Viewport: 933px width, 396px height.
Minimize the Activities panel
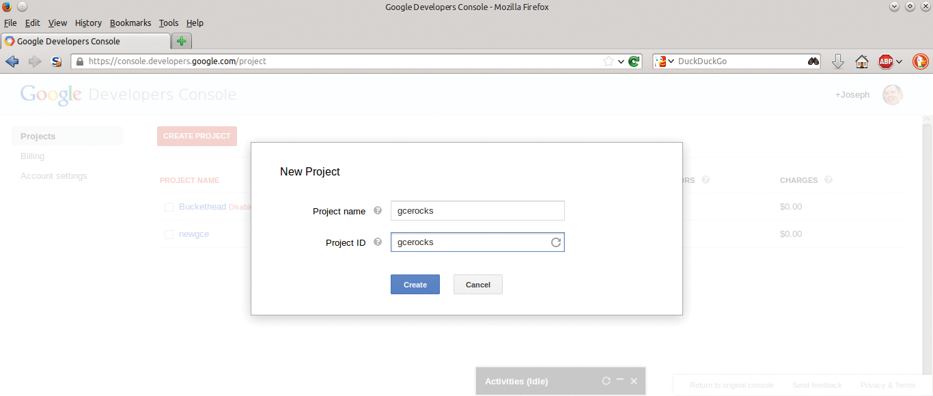click(620, 380)
